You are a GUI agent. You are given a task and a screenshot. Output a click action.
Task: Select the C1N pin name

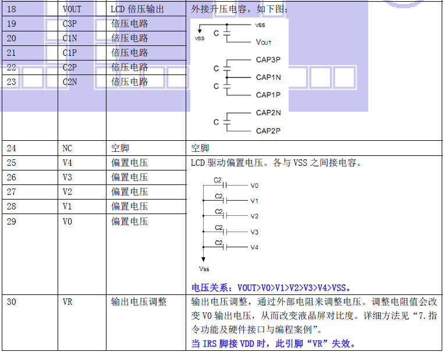click(70, 38)
